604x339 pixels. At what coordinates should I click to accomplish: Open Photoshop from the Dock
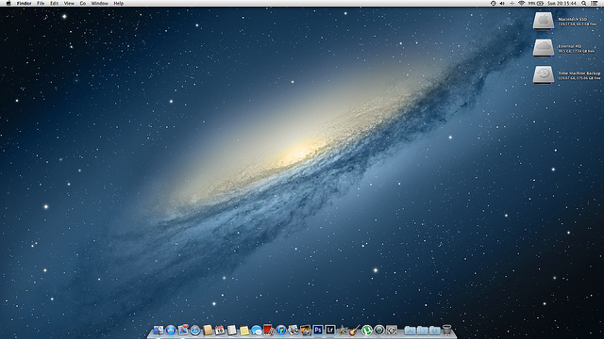[318, 330]
